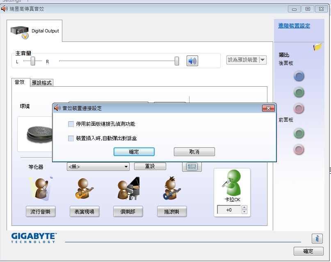Click the mute speaker icon beside volume
This screenshot has height=262, width=331.
tap(192, 61)
